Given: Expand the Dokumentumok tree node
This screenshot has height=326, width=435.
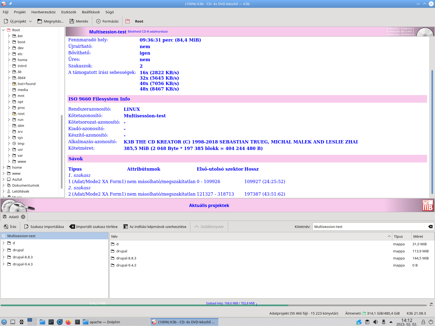Looking at the screenshot, I should (x=4, y=185).
